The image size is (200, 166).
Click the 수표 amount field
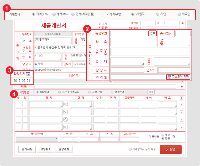pos(89,140)
